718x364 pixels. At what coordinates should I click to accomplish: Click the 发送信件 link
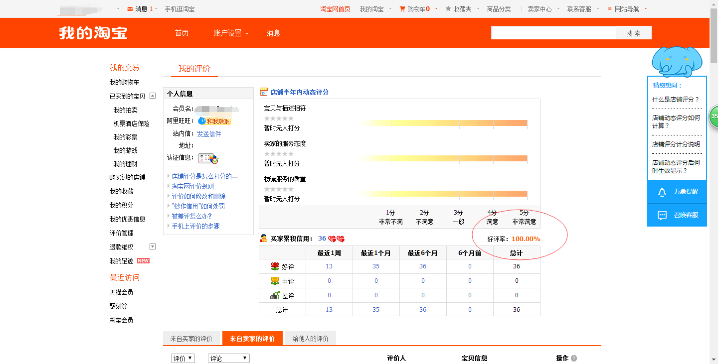[x=209, y=134]
